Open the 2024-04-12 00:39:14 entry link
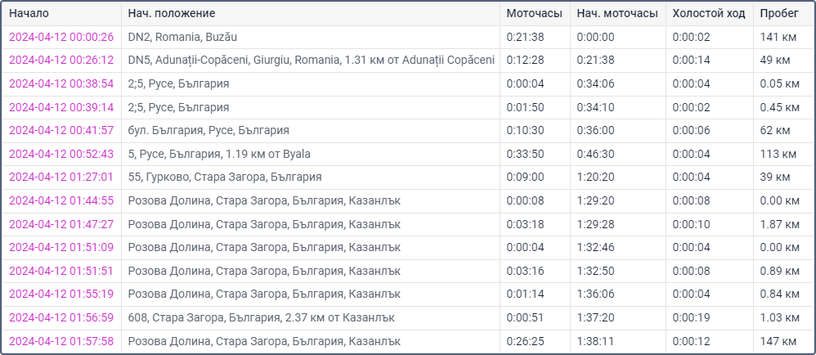816x355 pixels. click(x=61, y=107)
